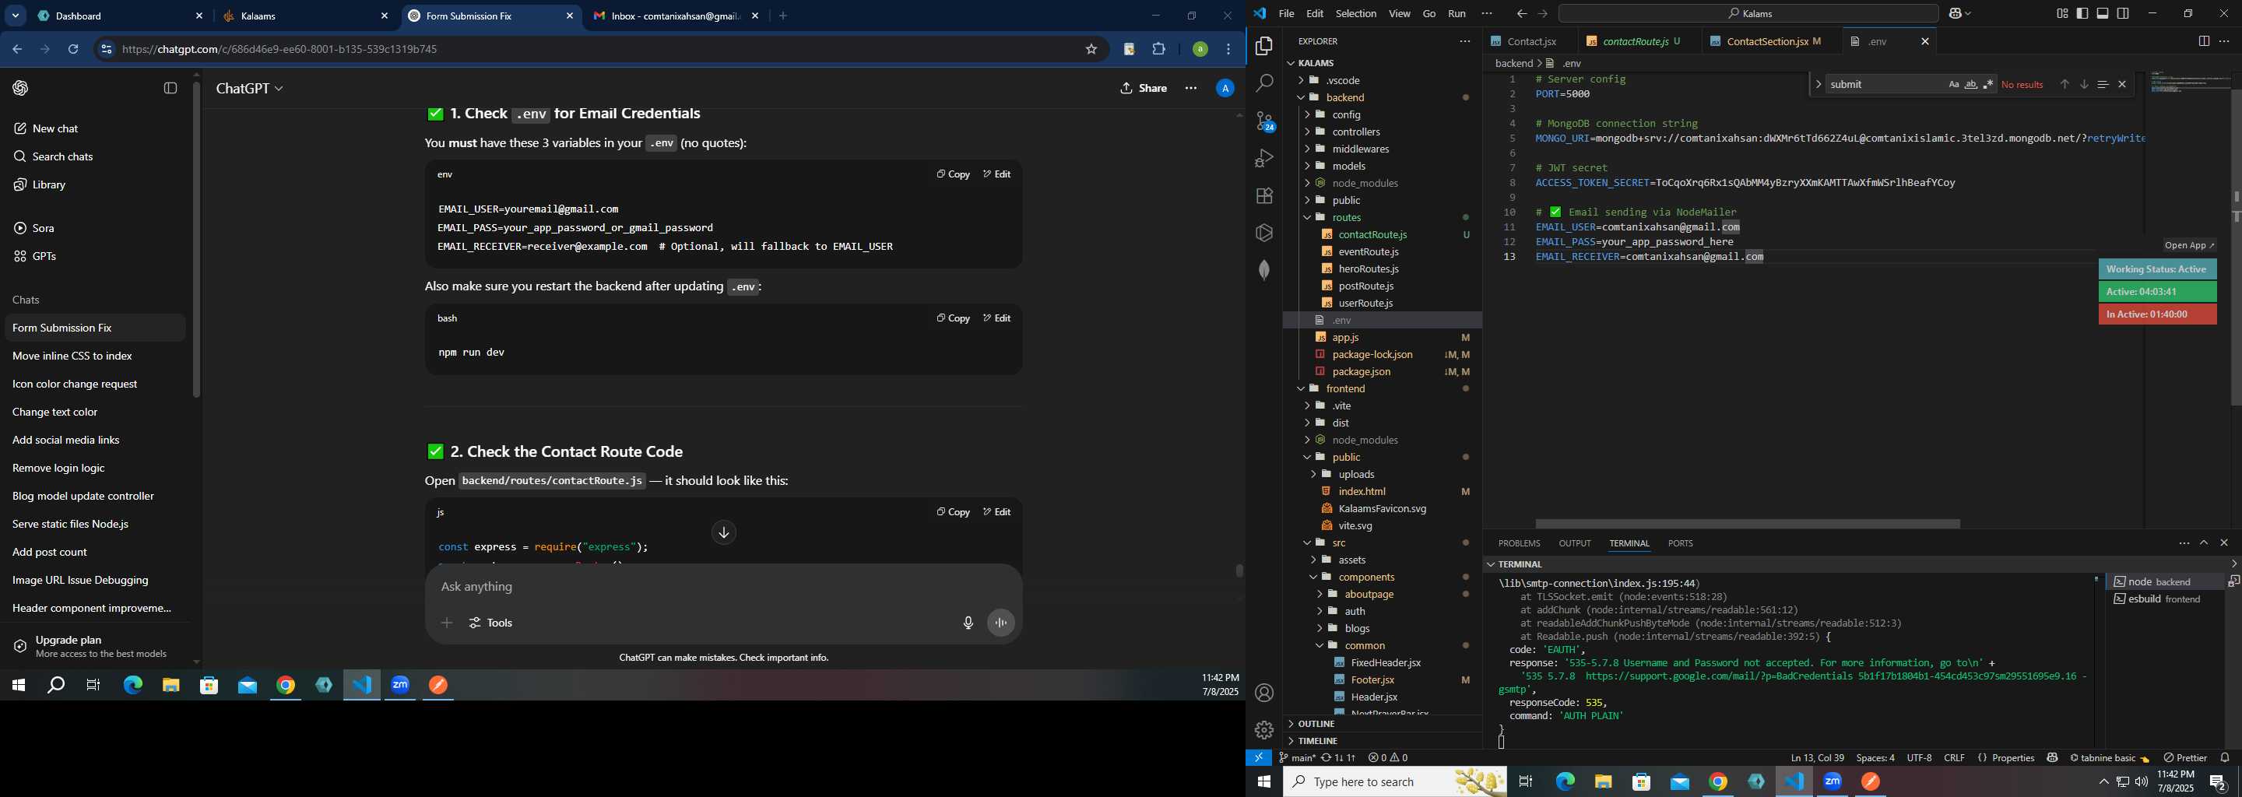Screen dimensions: 2242x797
Task: Go to next match in find widget
Action: (x=2084, y=84)
